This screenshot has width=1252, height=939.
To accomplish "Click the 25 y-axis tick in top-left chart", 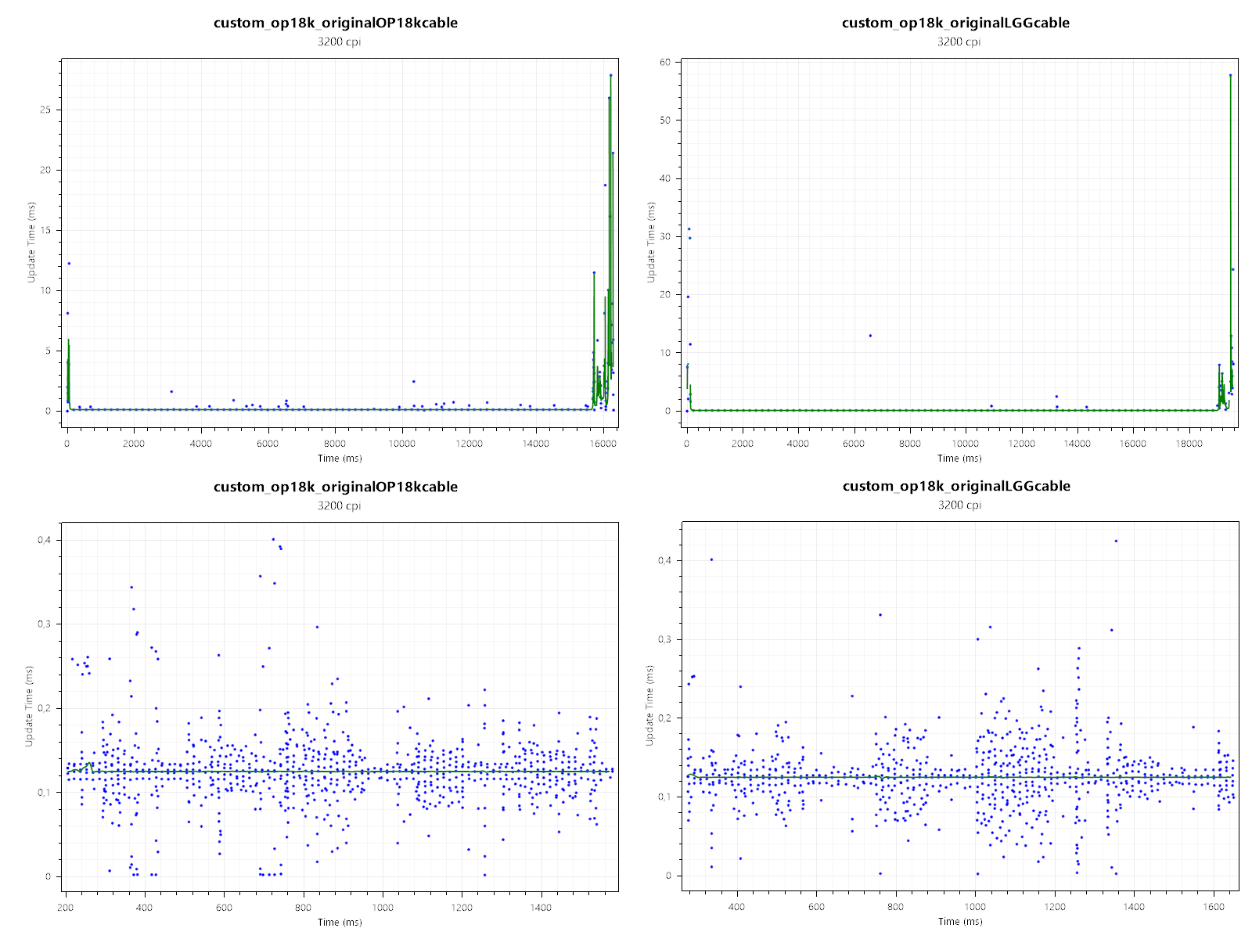I will pyautogui.click(x=45, y=110).
